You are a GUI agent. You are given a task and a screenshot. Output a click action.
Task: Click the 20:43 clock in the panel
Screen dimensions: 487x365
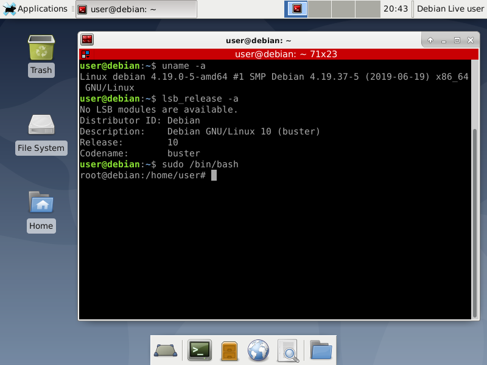[396, 9]
